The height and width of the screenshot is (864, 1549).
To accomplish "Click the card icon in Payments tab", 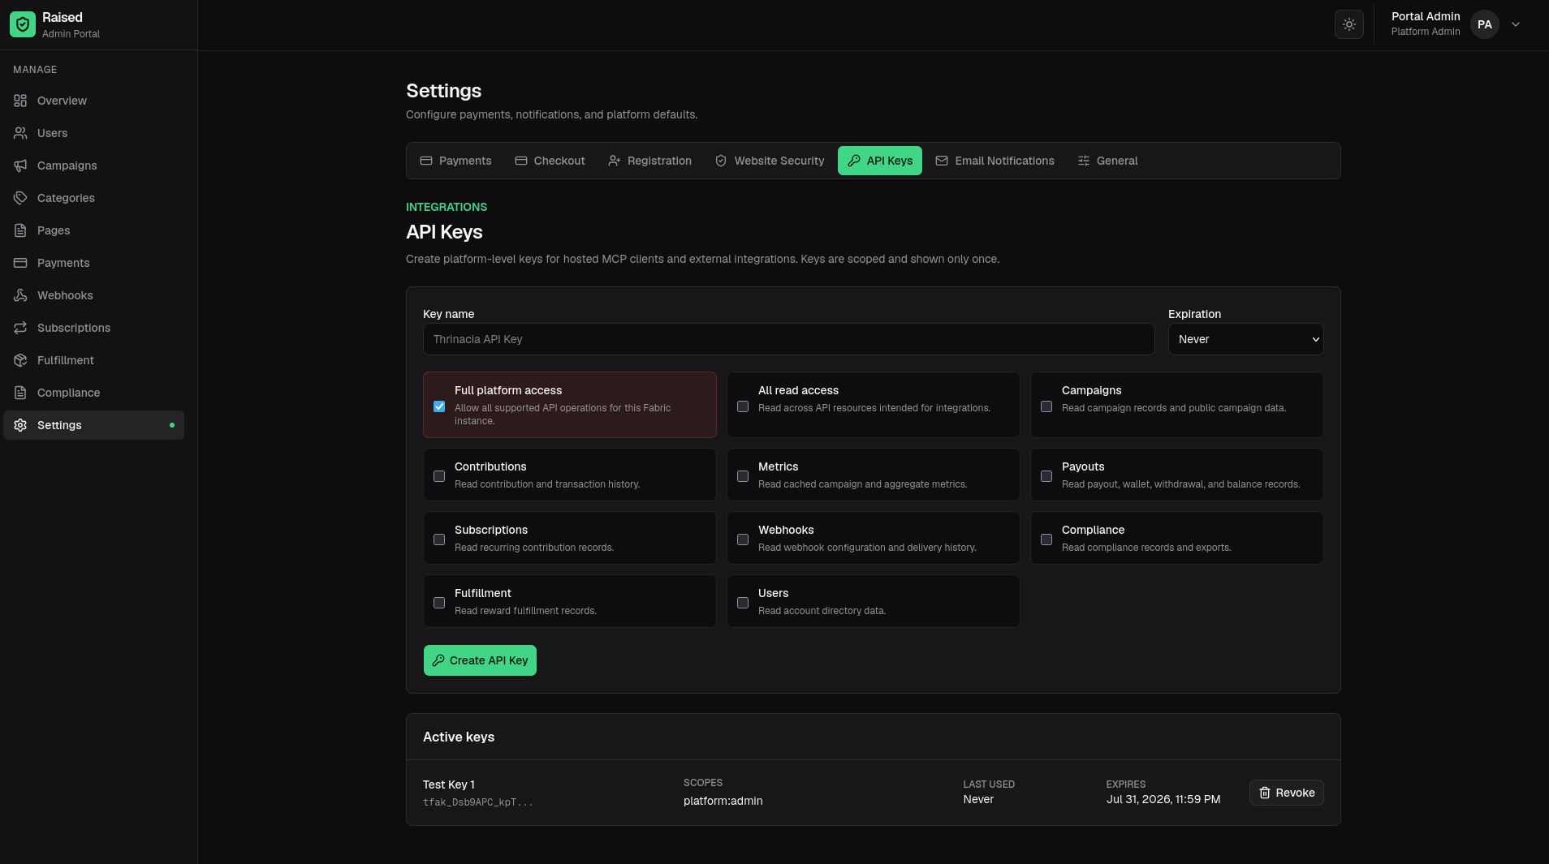I will 426,161.
